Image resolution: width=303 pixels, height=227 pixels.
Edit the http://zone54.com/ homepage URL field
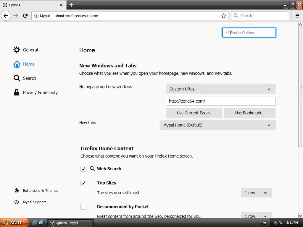click(221, 101)
